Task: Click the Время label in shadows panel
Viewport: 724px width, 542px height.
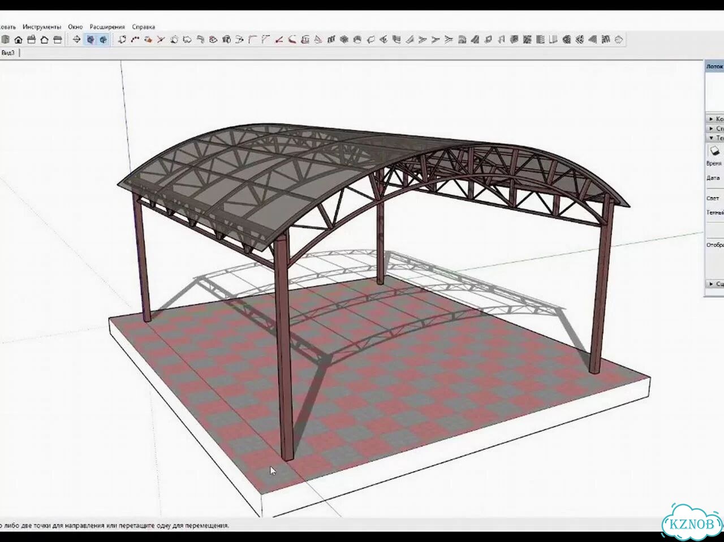Action: coord(714,163)
